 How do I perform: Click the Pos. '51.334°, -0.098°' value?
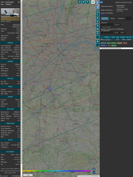[14, 56]
